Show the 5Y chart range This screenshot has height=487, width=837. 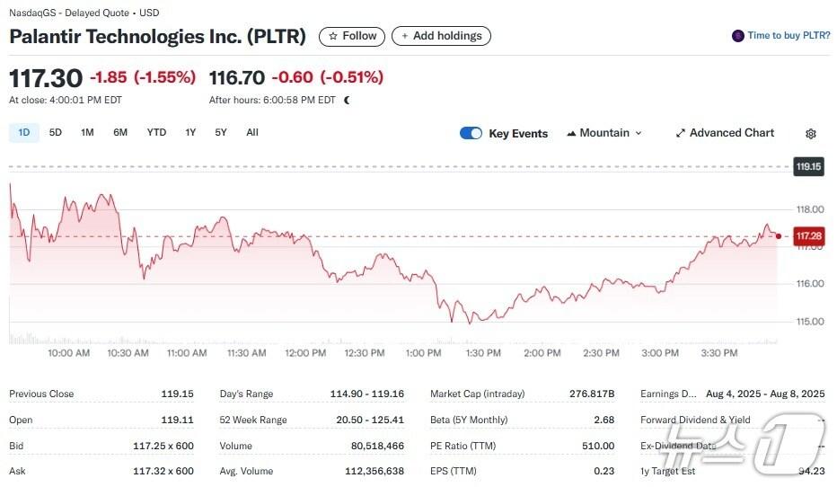tap(221, 132)
